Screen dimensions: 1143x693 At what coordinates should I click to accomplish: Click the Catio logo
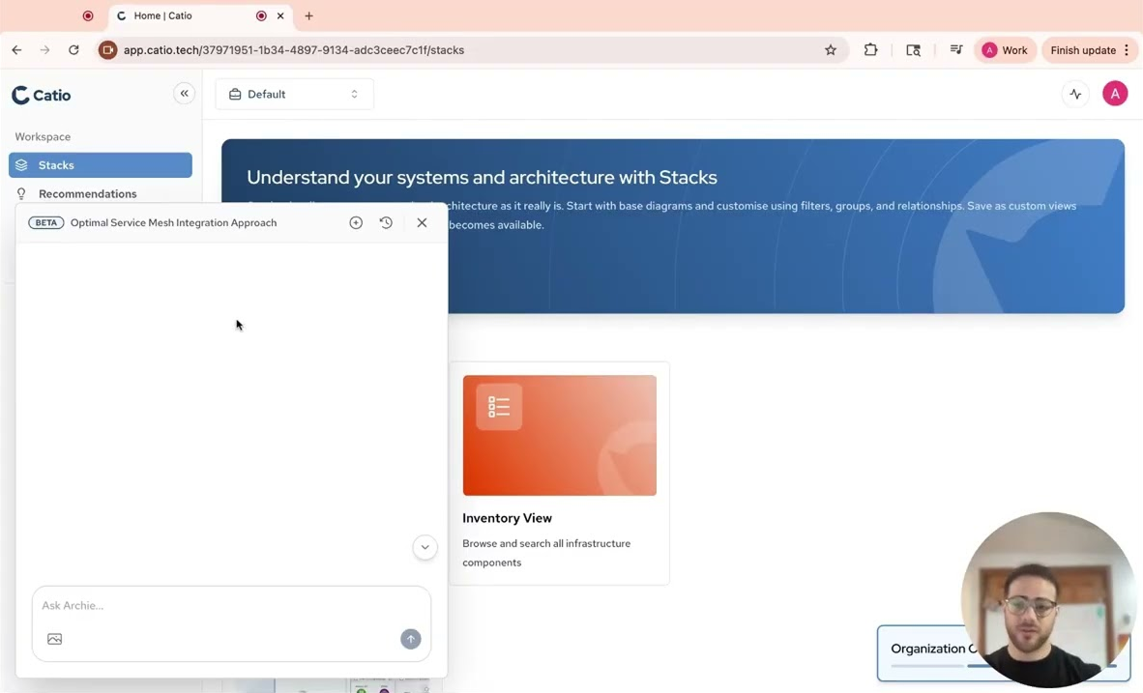click(42, 95)
